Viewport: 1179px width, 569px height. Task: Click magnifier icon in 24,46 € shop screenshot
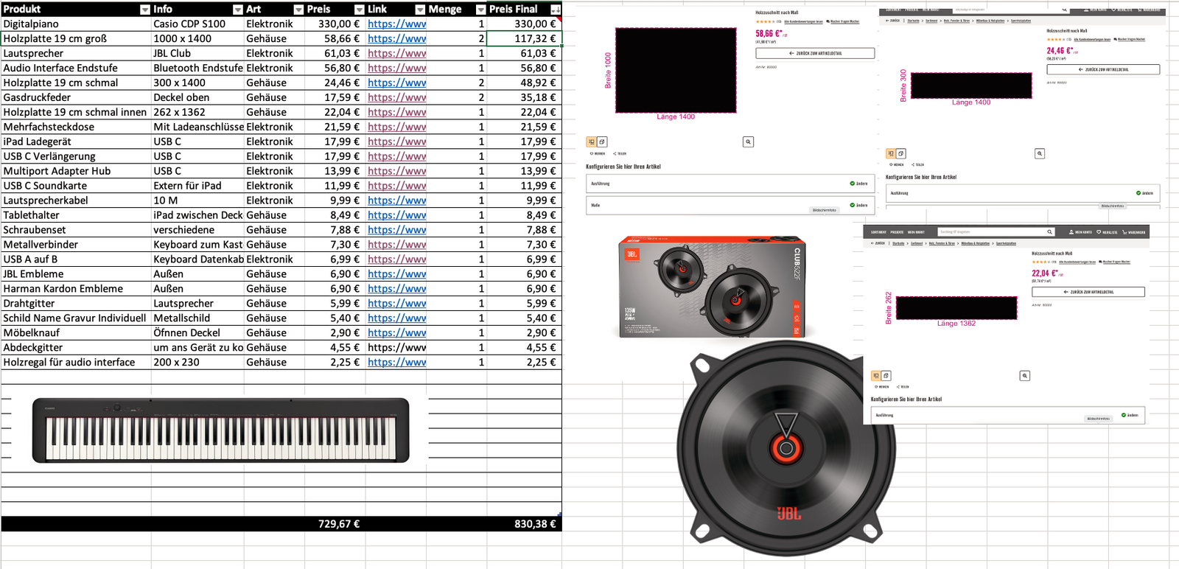[x=1040, y=153]
